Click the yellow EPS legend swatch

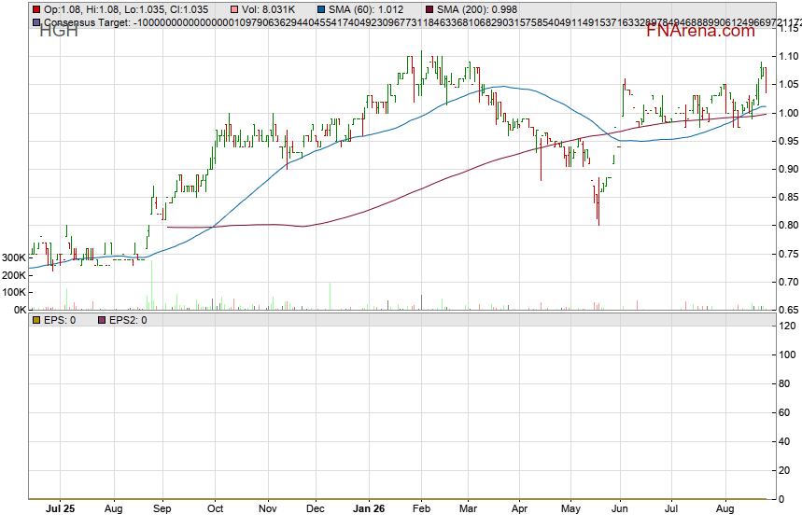pos(36,321)
